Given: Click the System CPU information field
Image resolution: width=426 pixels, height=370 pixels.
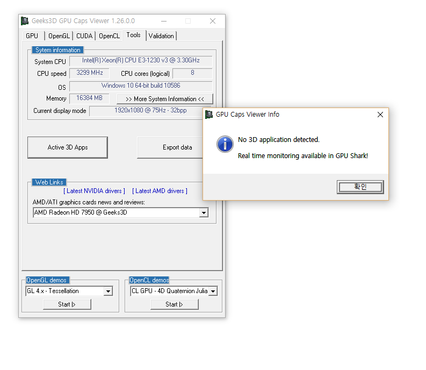Looking at the screenshot, I should pyautogui.click(x=141, y=61).
